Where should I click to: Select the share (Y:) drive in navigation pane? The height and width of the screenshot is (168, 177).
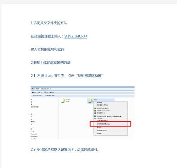pos(33,139)
